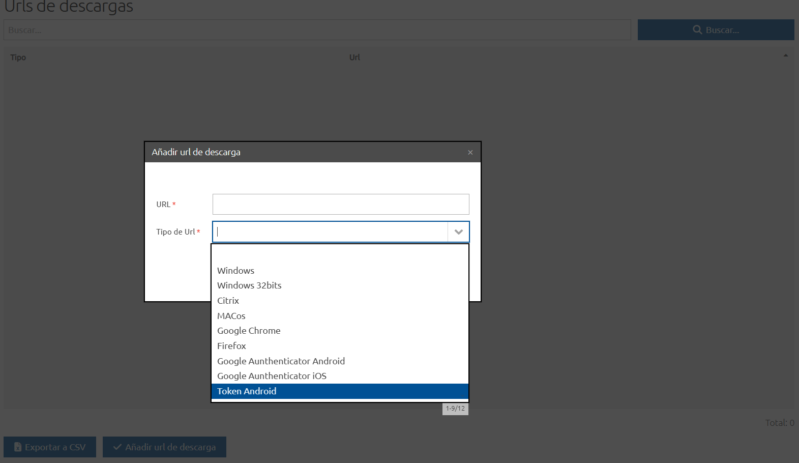Pick MACos from the list
The height and width of the screenshot is (463, 799).
point(340,316)
